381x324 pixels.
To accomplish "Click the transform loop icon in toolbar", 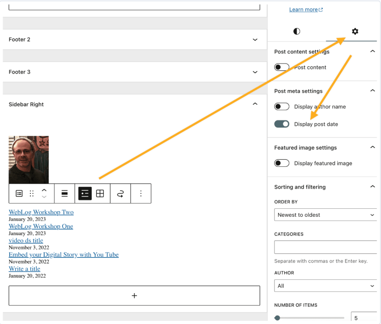I will pos(120,193).
